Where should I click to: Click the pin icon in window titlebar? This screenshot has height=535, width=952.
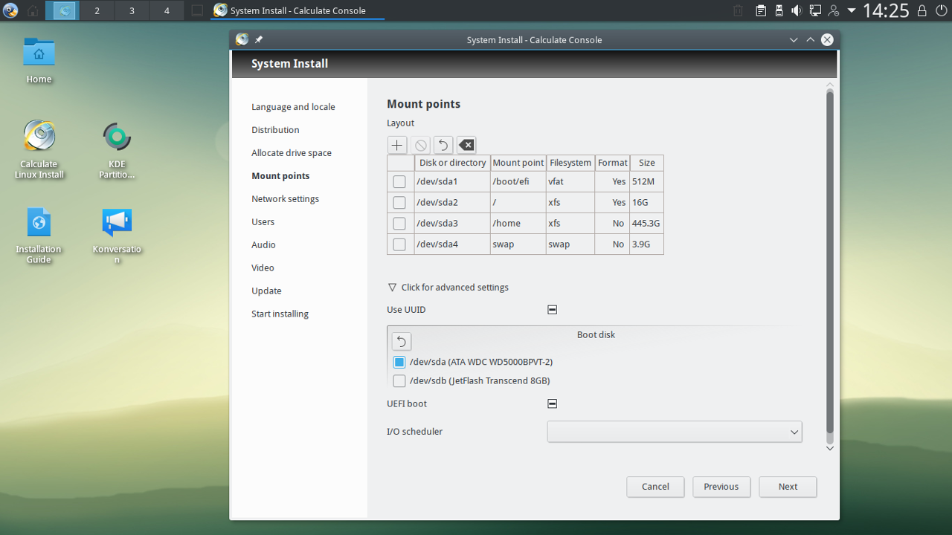coord(259,39)
